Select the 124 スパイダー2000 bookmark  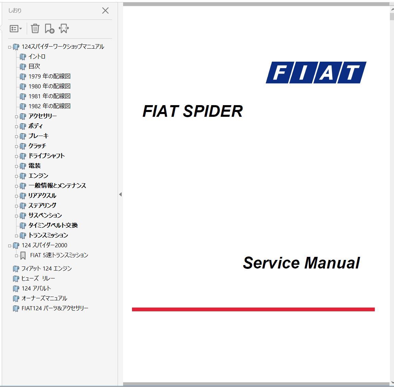(45, 245)
